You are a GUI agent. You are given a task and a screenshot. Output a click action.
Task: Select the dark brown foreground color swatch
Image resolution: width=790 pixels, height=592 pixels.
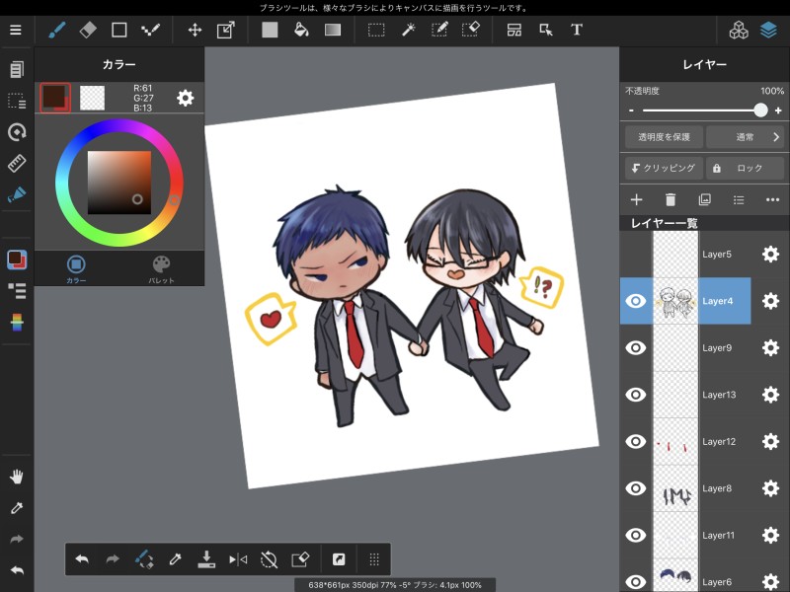(55, 98)
